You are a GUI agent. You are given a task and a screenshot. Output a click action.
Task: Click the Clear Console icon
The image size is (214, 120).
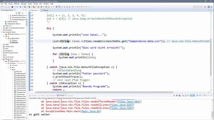tap(183, 96)
